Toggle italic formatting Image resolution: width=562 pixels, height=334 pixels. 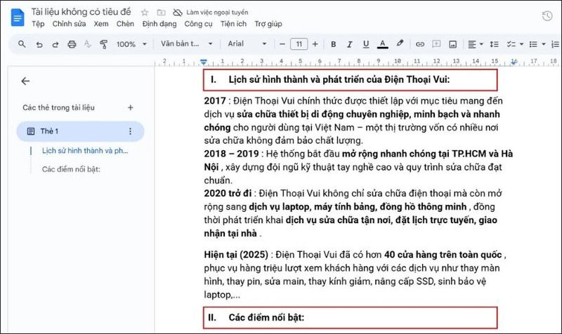(x=349, y=44)
